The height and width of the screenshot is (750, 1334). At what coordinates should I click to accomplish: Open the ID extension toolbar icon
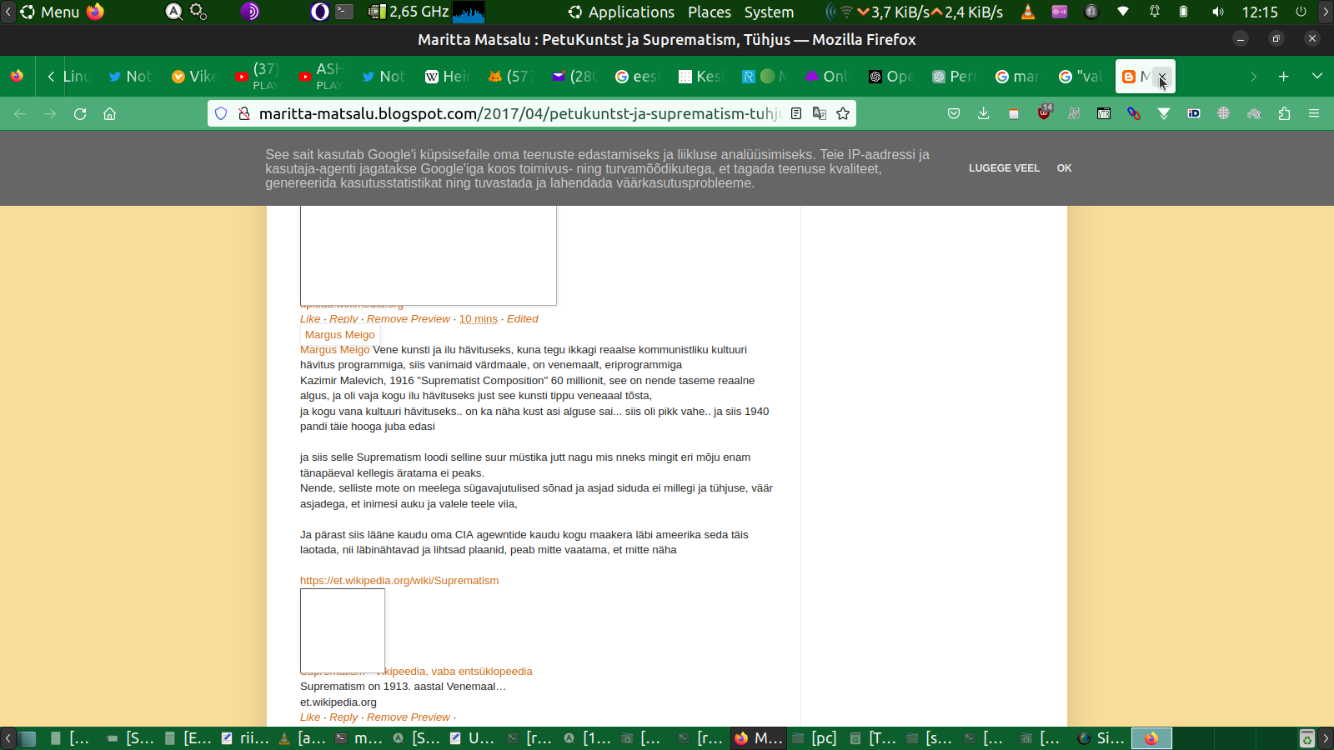(x=1194, y=113)
